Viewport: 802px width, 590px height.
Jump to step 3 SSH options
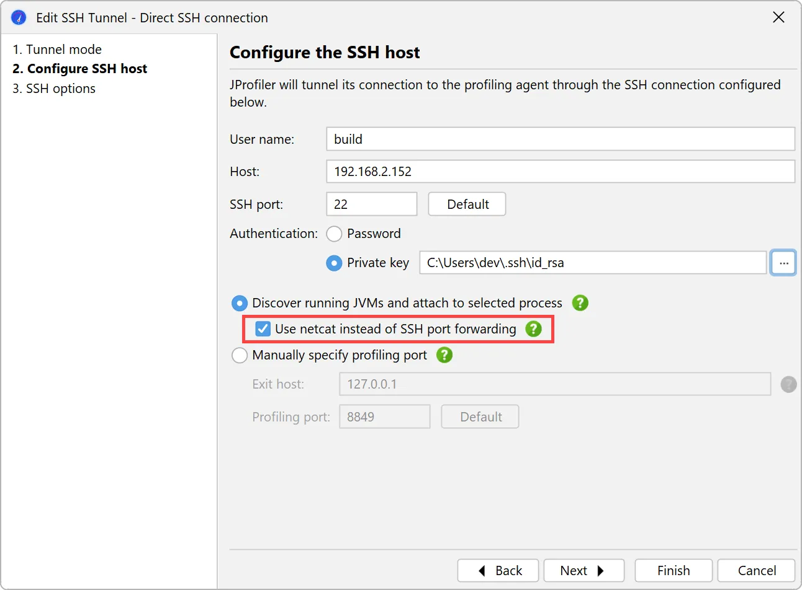pos(54,89)
